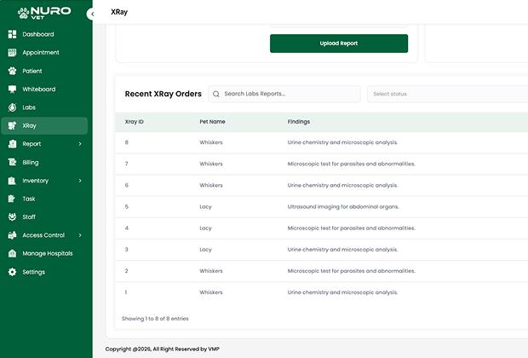Viewport: 528px width, 358px height.
Task: Select the Xray ID 3 cell
Action: pyautogui.click(x=127, y=250)
